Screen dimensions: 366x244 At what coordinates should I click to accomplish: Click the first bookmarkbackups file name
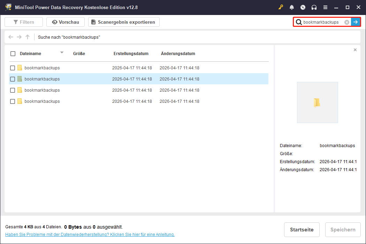[x=42, y=68]
